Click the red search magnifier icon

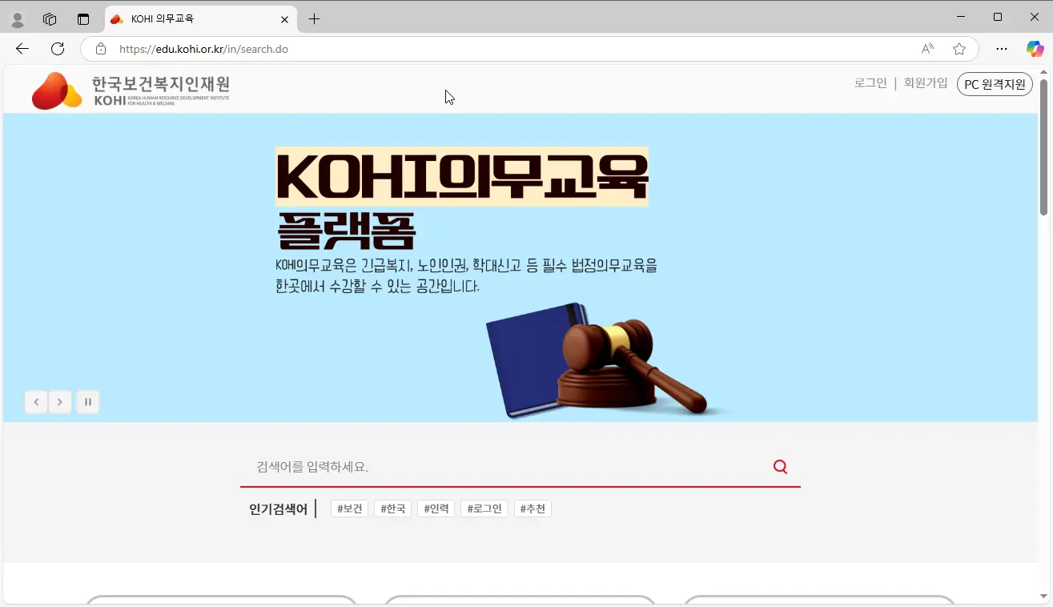tap(781, 467)
